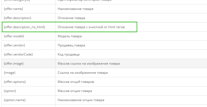Viewport: 207px width, 107px height.
Task: Click the {image} variable cell
Action: pyautogui.click(x=28, y=73)
